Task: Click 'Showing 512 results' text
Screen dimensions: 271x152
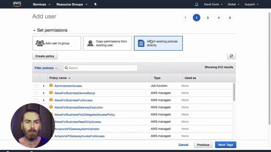Action: point(219,67)
